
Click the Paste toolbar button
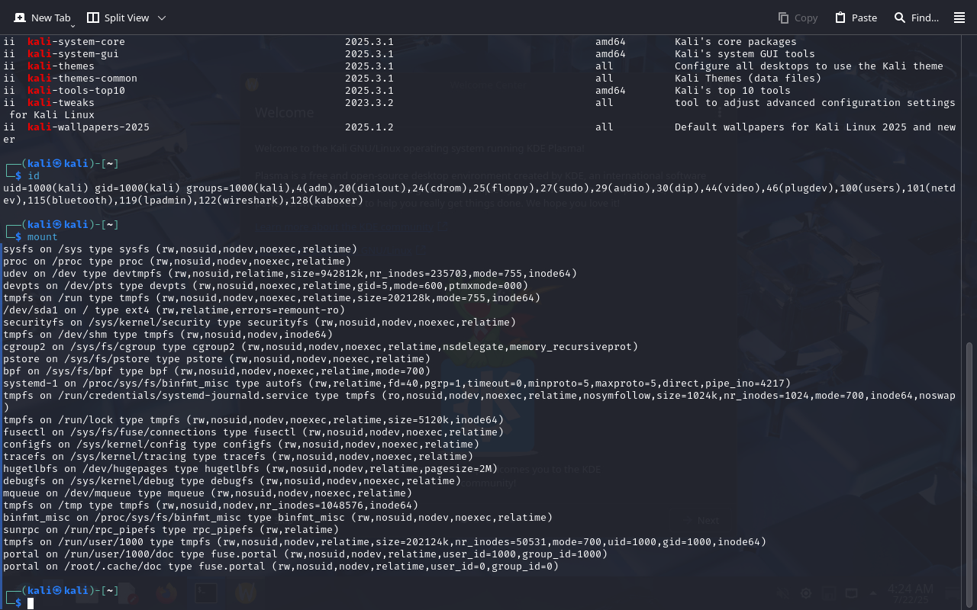(x=856, y=18)
